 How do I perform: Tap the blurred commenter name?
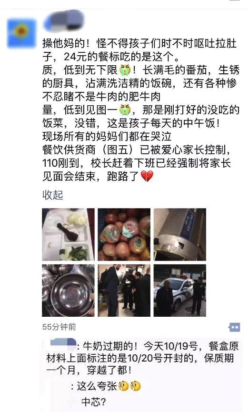[63, 344]
